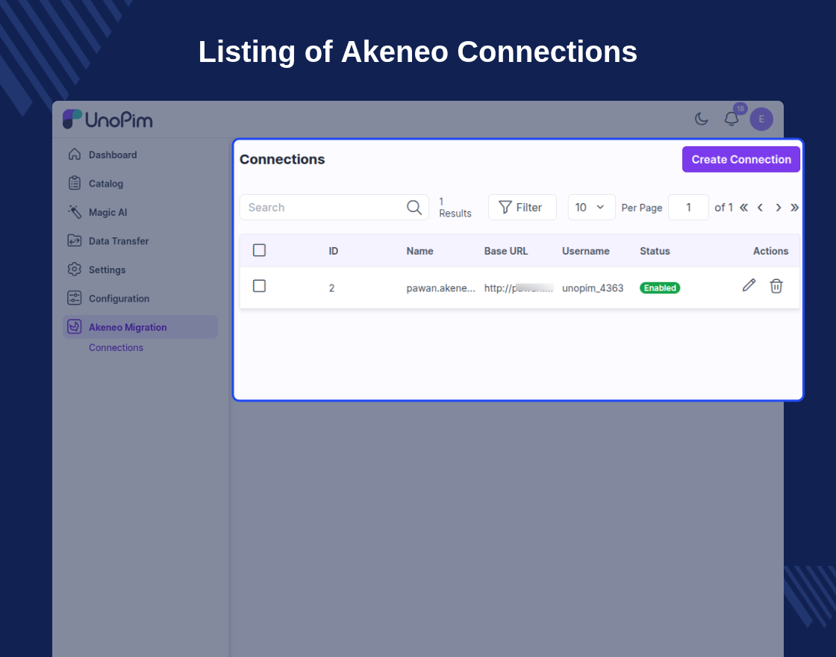836x657 pixels.
Task: Edit connection with pencil icon
Action: pos(749,285)
